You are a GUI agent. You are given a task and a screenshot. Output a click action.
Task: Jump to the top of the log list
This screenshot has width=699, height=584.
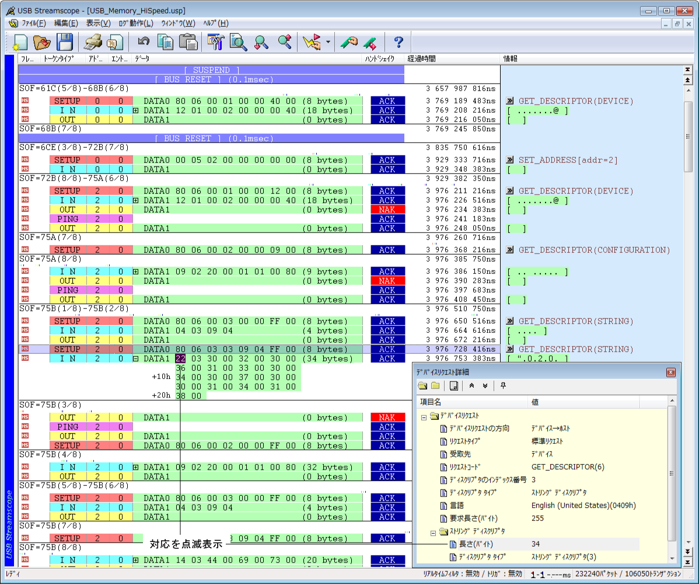pyautogui.click(x=688, y=69)
